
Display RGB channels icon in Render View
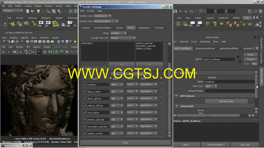coord(39,52)
